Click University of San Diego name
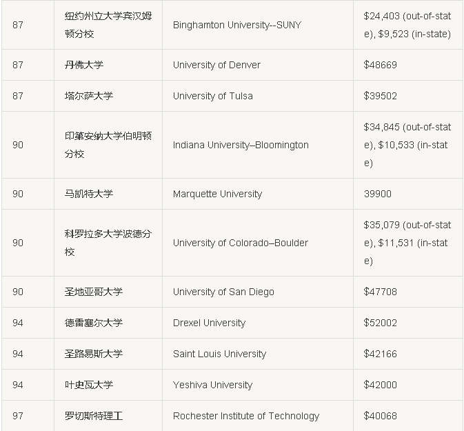This screenshot has width=464, height=431. tap(223, 292)
